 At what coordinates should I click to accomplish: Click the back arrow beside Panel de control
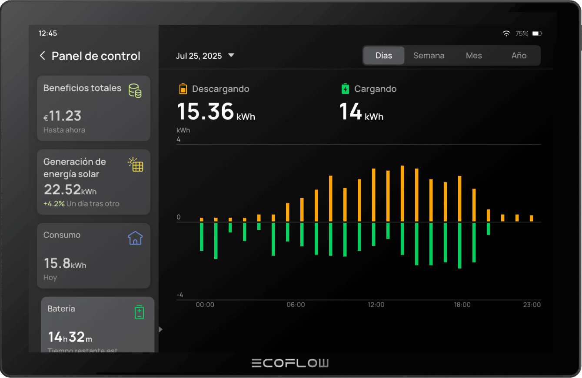pyautogui.click(x=42, y=56)
